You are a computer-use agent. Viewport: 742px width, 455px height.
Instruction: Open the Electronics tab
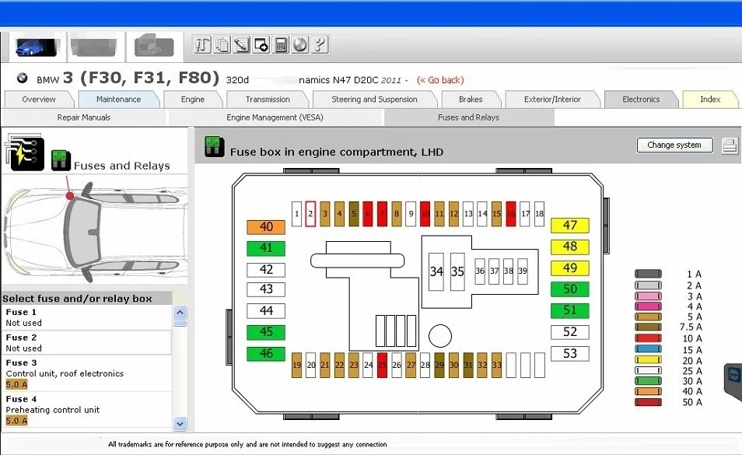[x=641, y=100]
